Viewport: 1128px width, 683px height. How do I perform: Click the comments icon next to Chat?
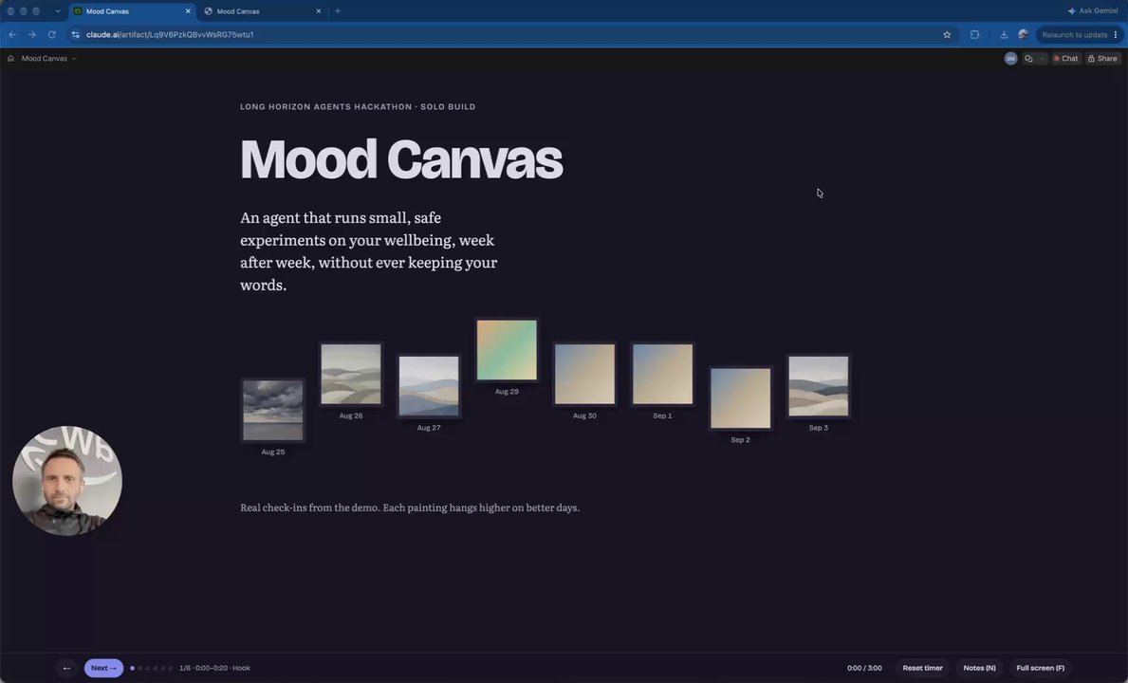click(x=1028, y=58)
